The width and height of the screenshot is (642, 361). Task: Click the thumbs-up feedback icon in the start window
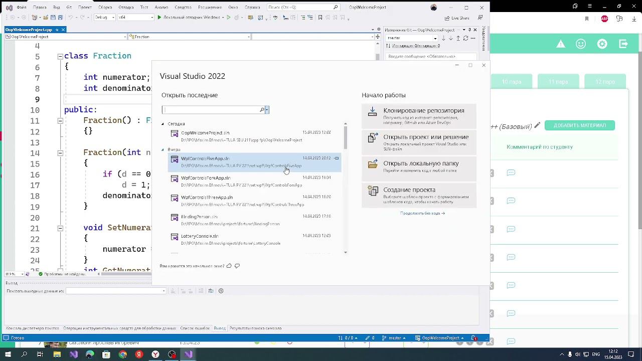click(x=229, y=266)
